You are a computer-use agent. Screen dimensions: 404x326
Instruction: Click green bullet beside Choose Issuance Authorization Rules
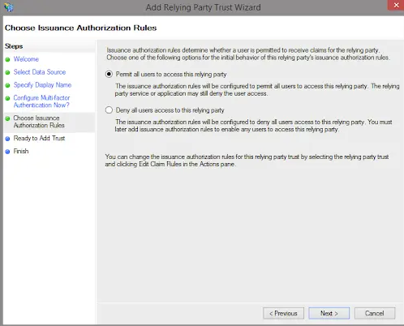7,118
